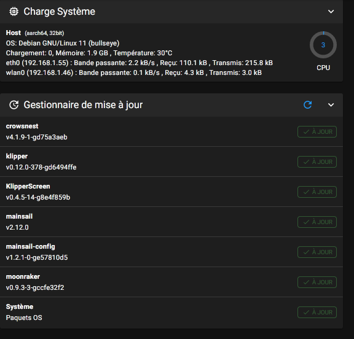Click the klipper name label
The height and width of the screenshot is (339, 354).
[17, 157]
